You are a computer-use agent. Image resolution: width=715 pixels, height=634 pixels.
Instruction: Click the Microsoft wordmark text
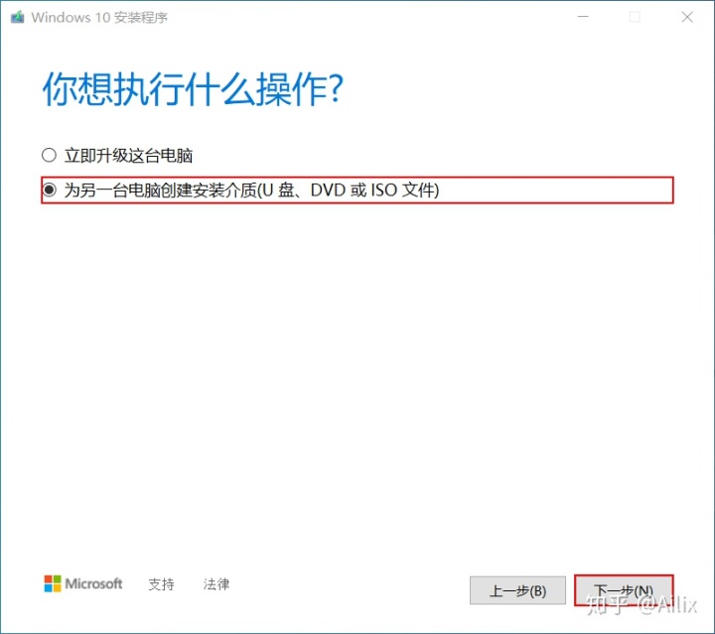[x=93, y=583]
